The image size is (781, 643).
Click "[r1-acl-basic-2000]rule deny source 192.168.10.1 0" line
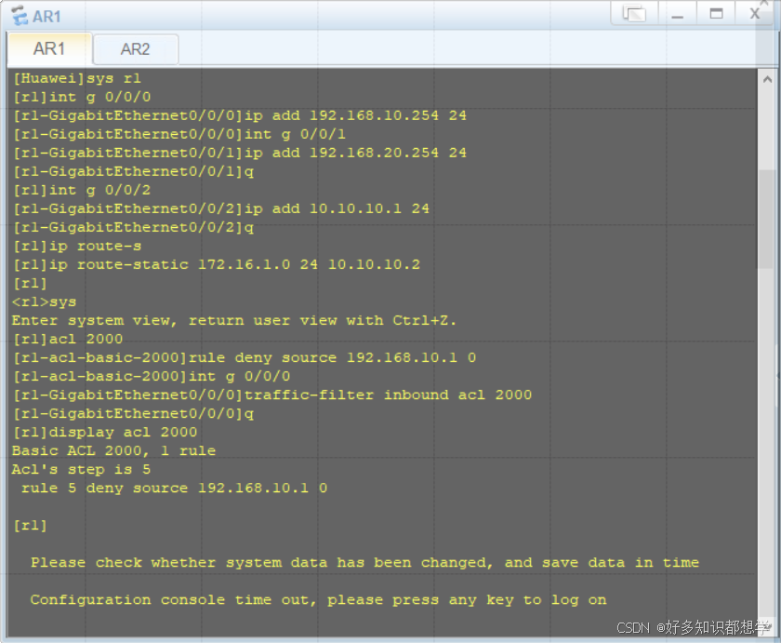click(x=244, y=357)
